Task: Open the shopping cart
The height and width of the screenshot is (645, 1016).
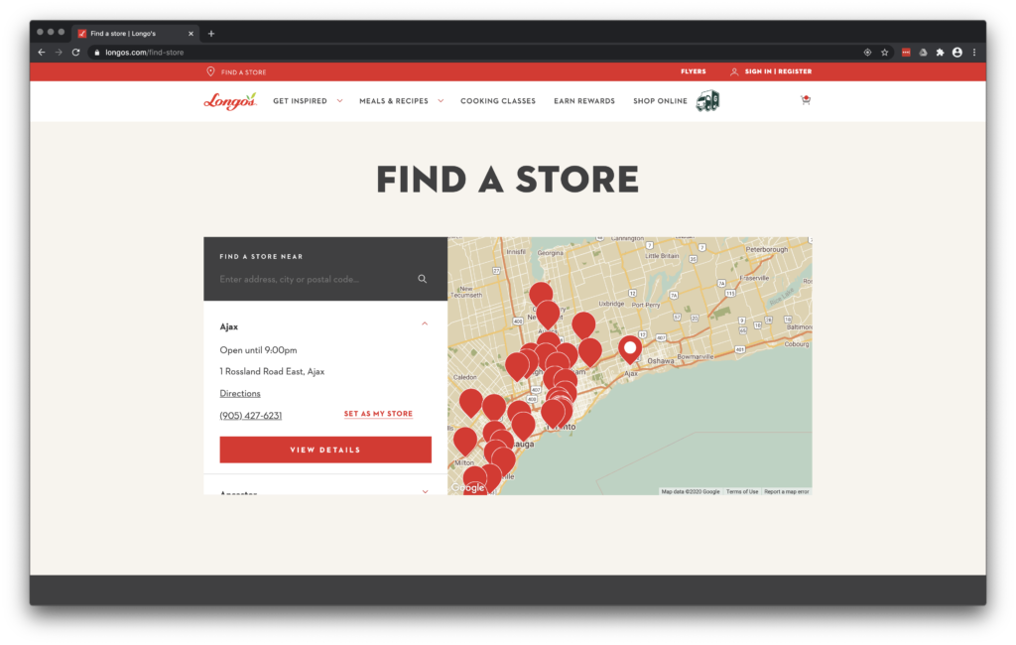Action: [806, 100]
